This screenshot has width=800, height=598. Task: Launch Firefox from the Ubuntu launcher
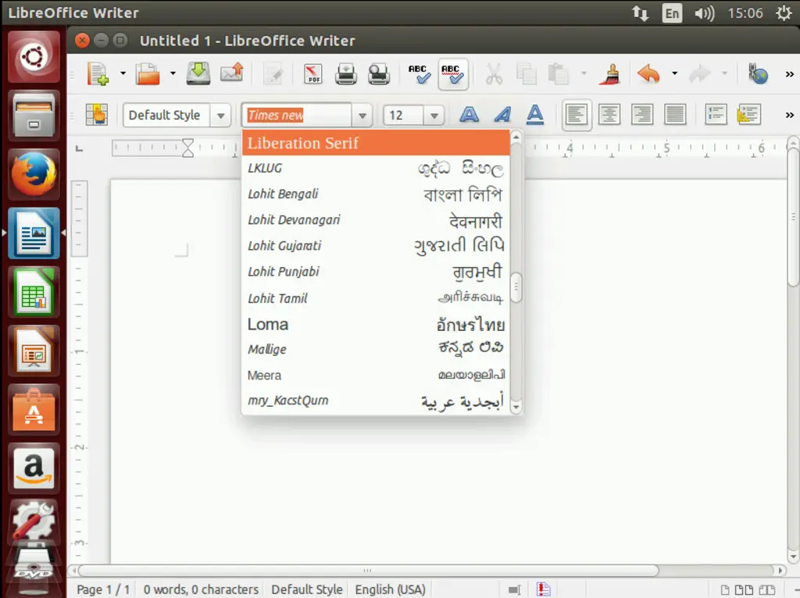[34, 174]
